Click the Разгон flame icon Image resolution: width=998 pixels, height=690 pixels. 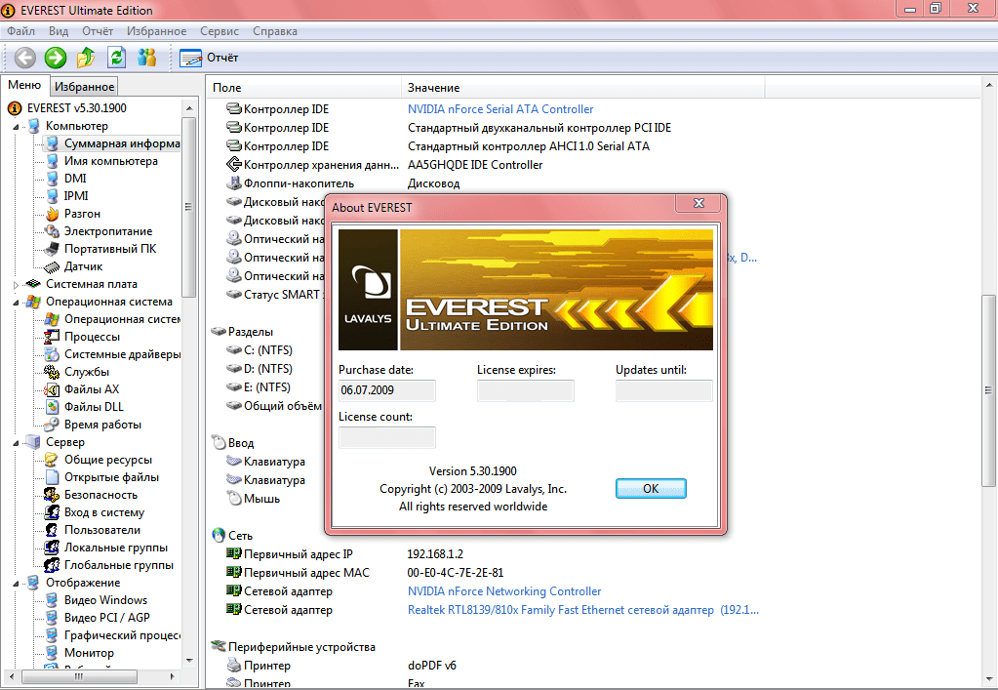(52, 214)
